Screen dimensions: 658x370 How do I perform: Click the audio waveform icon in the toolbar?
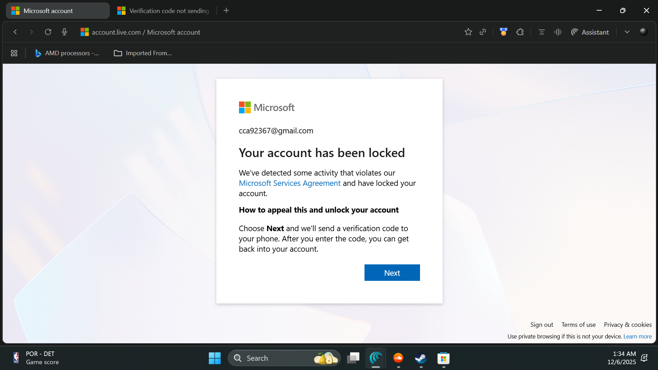click(x=558, y=32)
